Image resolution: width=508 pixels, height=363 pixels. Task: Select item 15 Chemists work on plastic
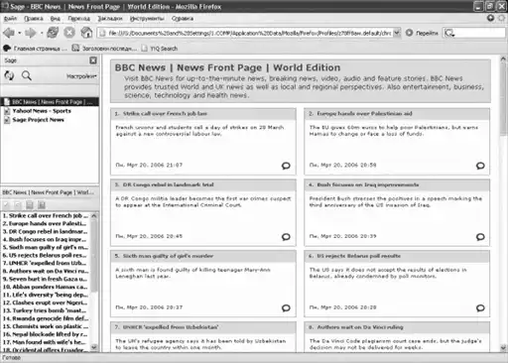(46, 326)
